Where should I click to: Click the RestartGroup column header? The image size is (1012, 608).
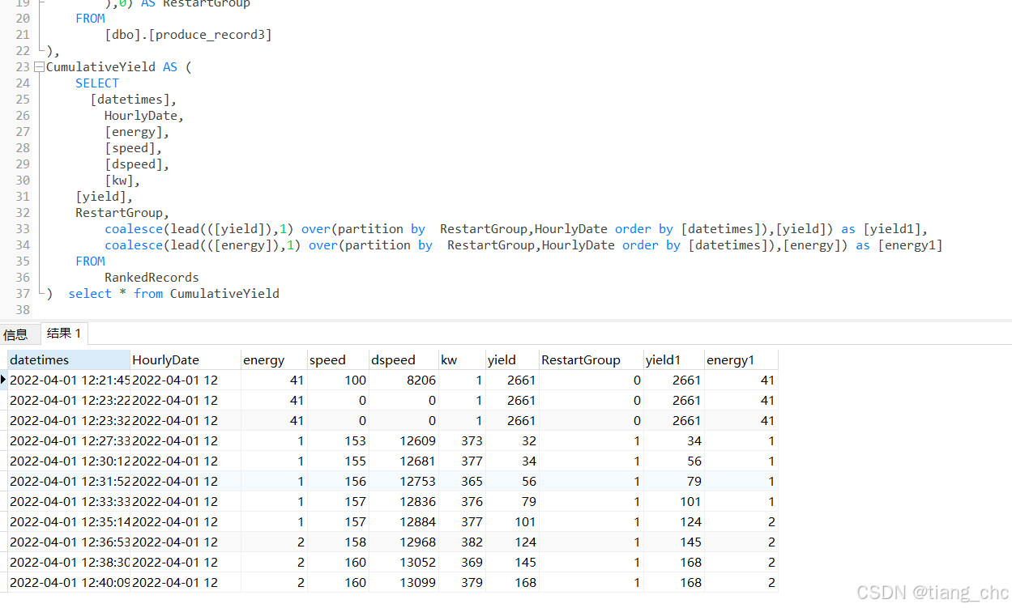click(591, 360)
